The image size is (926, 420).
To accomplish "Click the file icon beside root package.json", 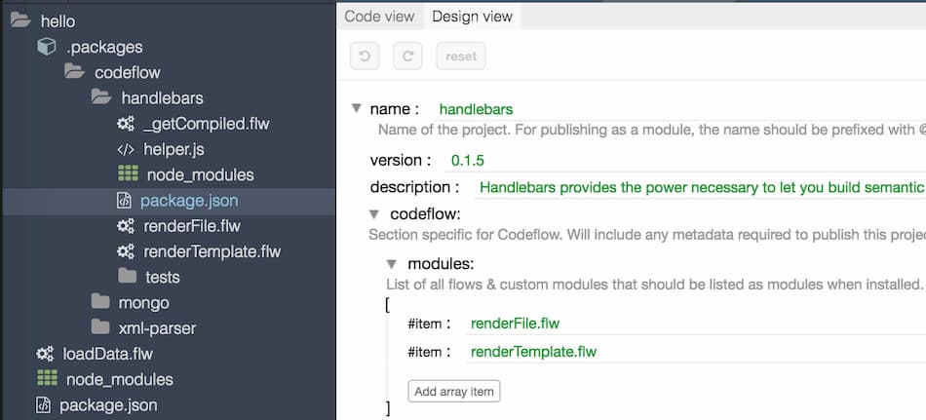I will [43, 404].
